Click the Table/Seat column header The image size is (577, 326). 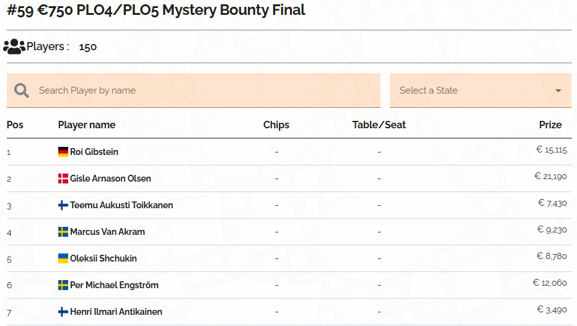point(379,125)
